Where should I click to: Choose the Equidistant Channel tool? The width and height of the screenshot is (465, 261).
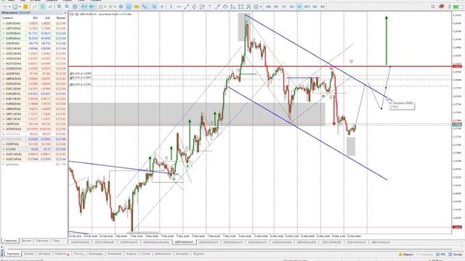[194, 7]
